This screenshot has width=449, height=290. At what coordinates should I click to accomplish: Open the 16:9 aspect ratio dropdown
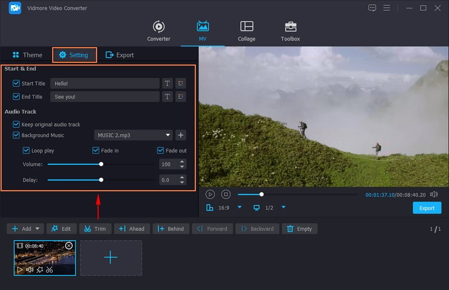[x=240, y=208]
